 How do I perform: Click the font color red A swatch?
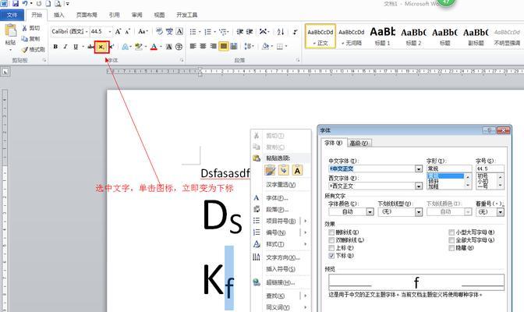point(154,47)
